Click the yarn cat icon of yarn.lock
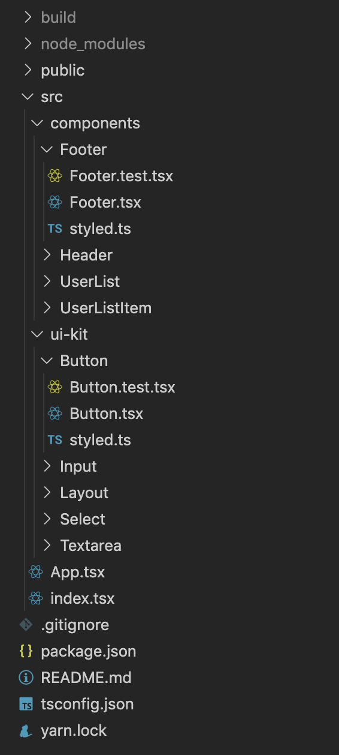 (x=26, y=730)
